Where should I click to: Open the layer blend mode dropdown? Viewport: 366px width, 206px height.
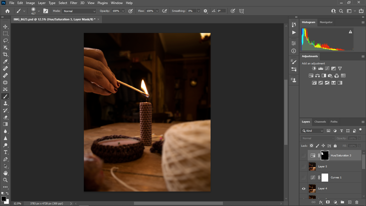click(318, 138)
